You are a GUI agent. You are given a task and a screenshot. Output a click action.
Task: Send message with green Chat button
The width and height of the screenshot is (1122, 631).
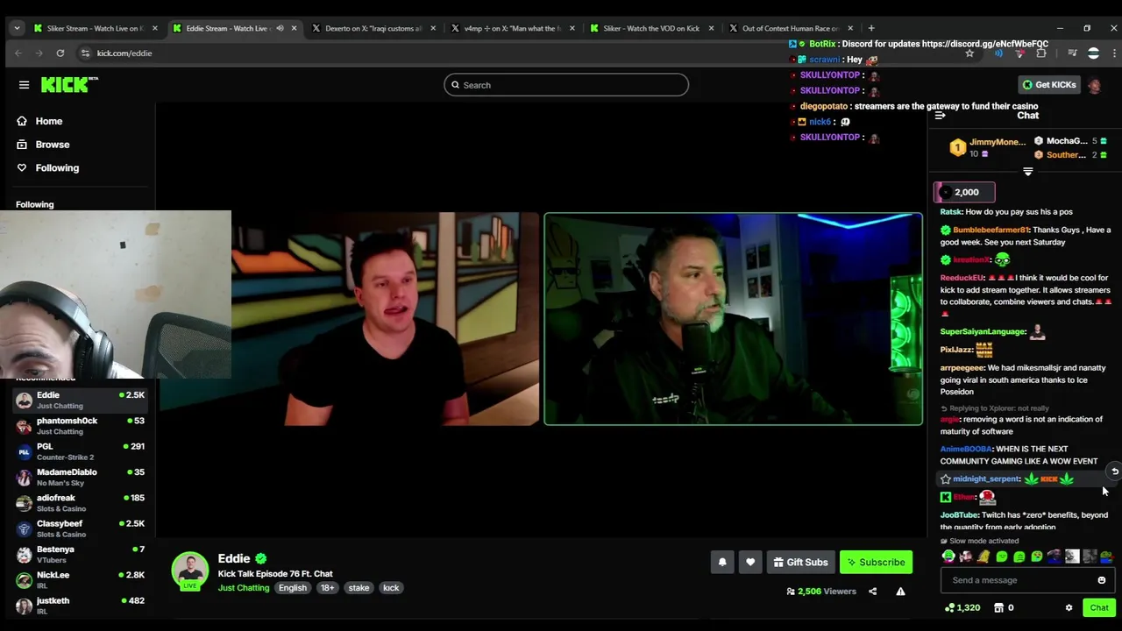click(x=1099, y=608)
